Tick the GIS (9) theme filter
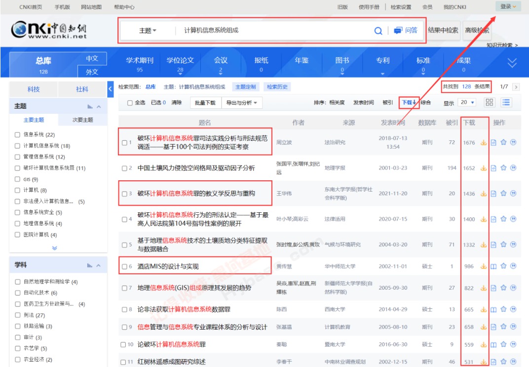 click(18, 179)
